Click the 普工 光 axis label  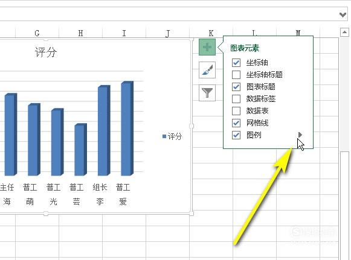coord(53,194)
